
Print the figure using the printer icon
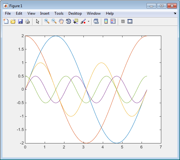coord(27,21)
